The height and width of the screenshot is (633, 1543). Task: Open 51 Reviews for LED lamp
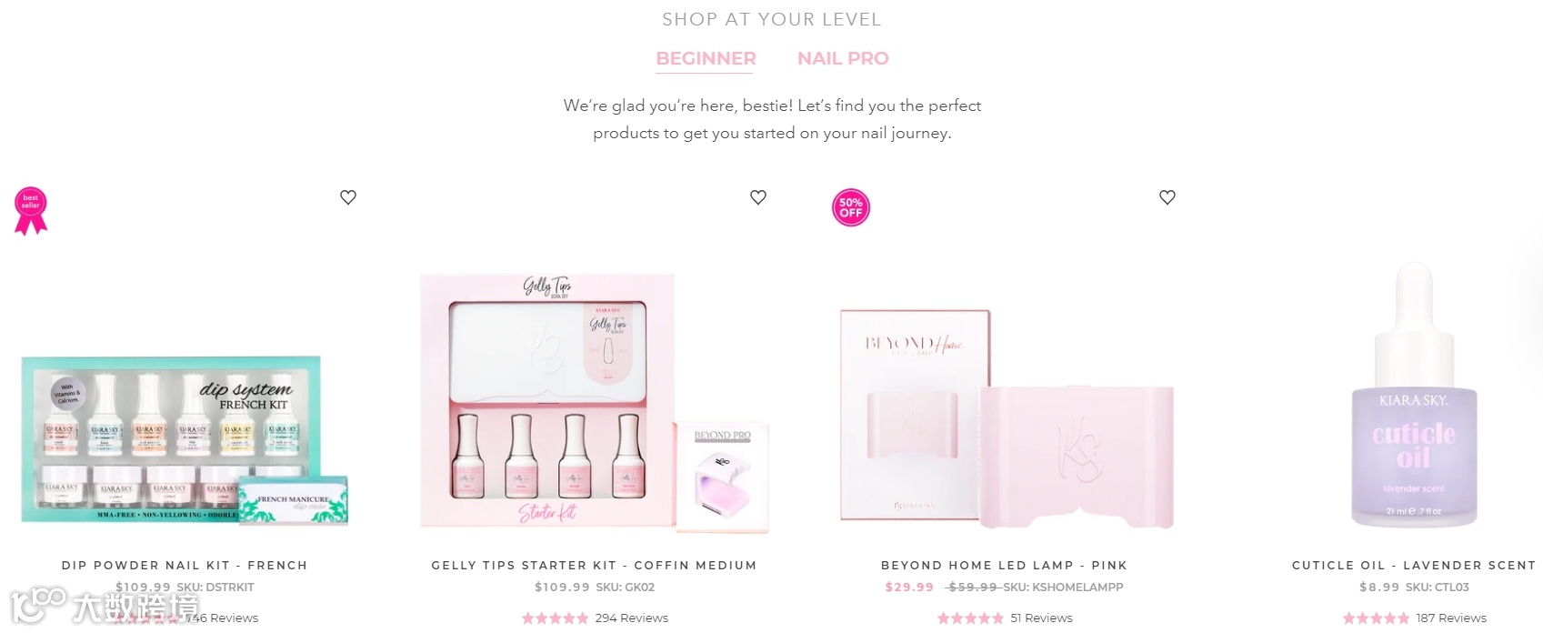coord(1041,618)
